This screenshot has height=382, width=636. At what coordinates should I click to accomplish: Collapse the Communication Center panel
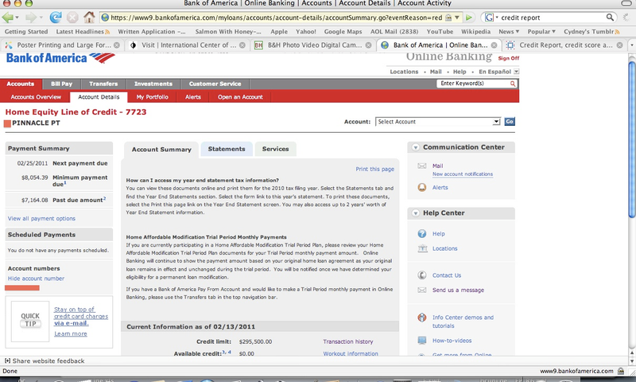tap(415, 147)
